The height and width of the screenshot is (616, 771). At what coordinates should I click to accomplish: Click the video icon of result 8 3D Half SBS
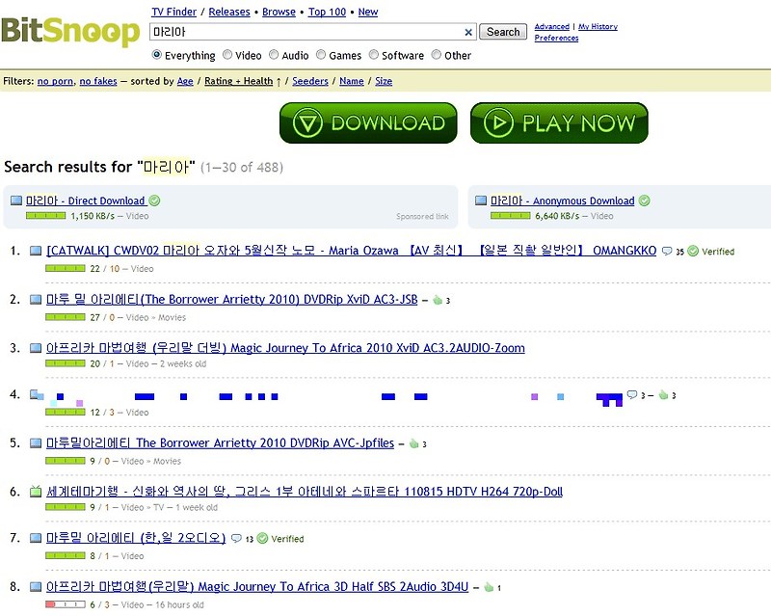pyautogui.click(x=36, y=586)
